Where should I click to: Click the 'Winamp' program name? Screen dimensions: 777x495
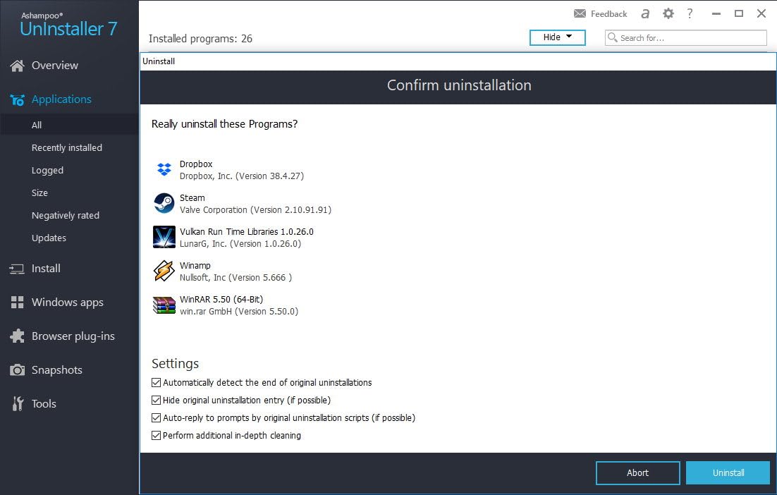click(195, 266)
